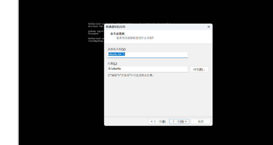273x145 pixels.
Task: Close the 新建虚拟机向导 dialog
Action: point(208,27)
